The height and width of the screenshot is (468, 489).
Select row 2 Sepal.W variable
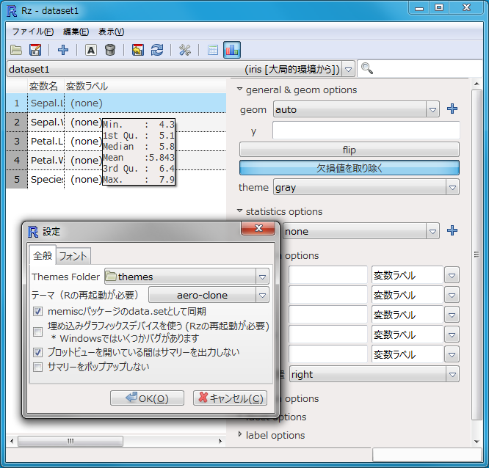click(x=116, y=123)
